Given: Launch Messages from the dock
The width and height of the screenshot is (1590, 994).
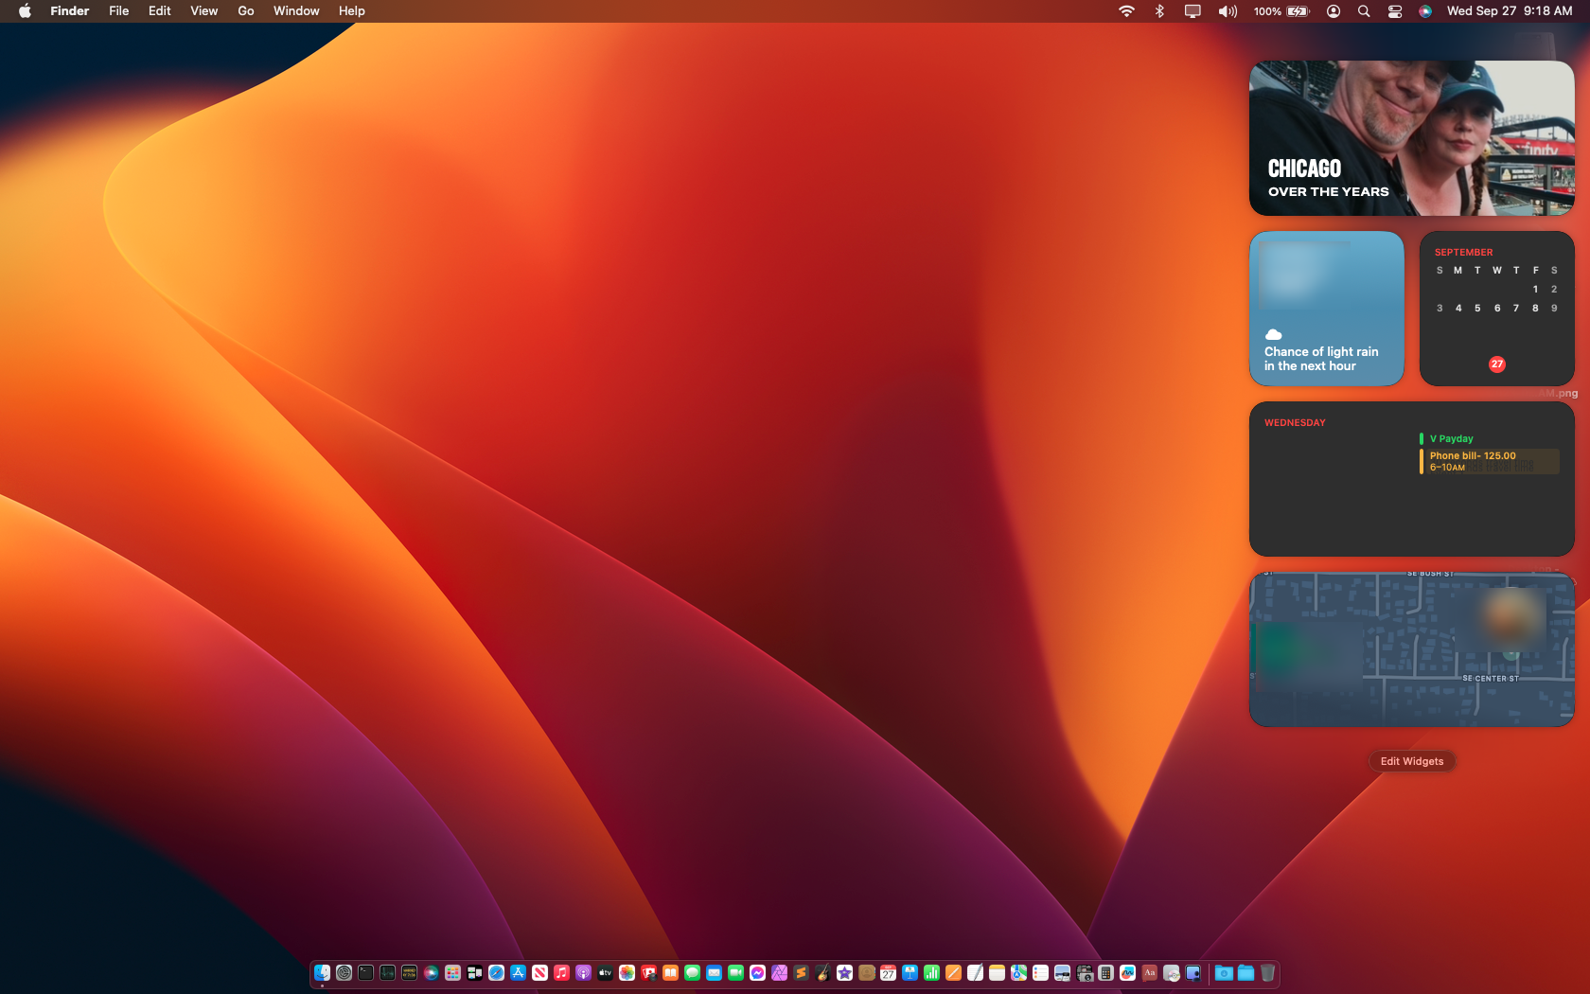Looking at the screenshot, I should [x=692, y=972].
